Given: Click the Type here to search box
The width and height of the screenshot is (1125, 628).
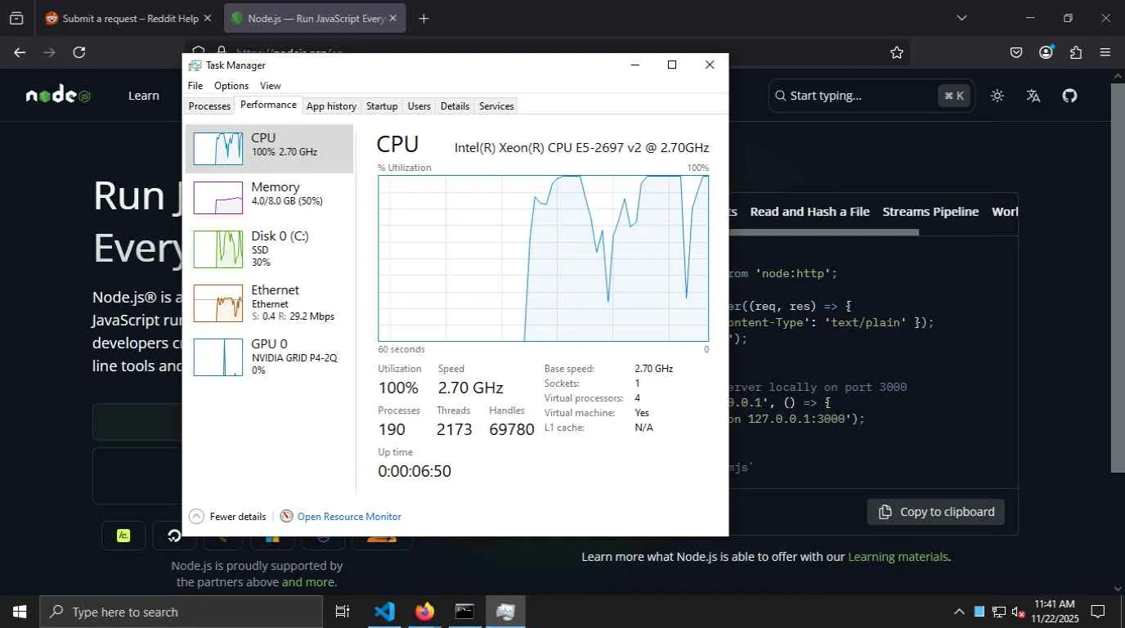Looking at the screenshot, I should [182, 612].
